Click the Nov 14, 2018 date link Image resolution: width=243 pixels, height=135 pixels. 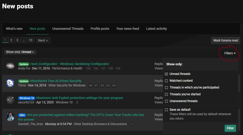[37, 85]
